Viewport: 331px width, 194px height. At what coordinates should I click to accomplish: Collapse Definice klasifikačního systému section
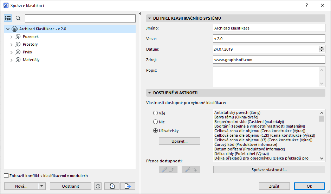click(149, 18)
